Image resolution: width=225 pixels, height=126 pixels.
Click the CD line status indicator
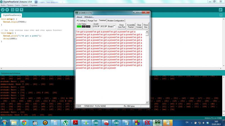point(84,27)
